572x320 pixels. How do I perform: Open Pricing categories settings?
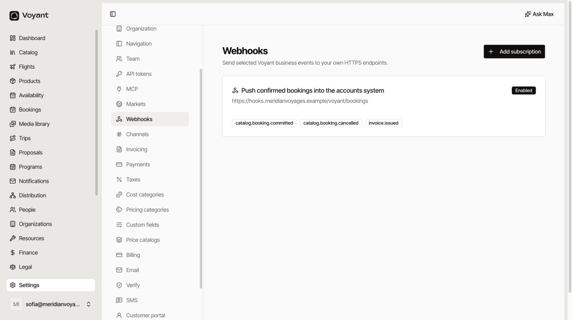150,210
